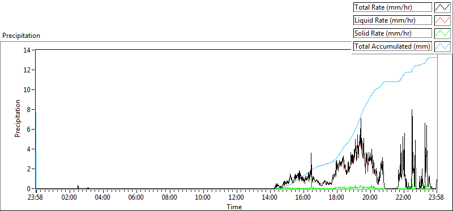Click the 16:00 x-axis tick label

point(304,198)
